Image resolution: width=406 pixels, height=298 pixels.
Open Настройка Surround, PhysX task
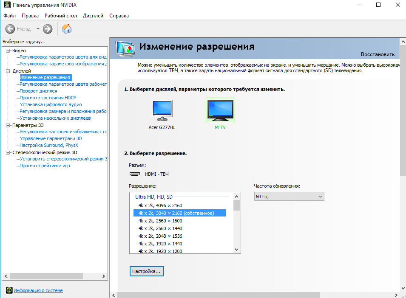(49, 145)
